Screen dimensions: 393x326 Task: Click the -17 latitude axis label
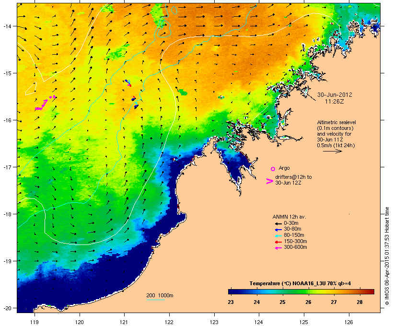7,167
